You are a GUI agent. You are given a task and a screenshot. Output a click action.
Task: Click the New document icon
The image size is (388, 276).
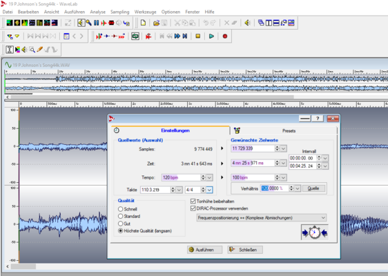coord(143,23)
